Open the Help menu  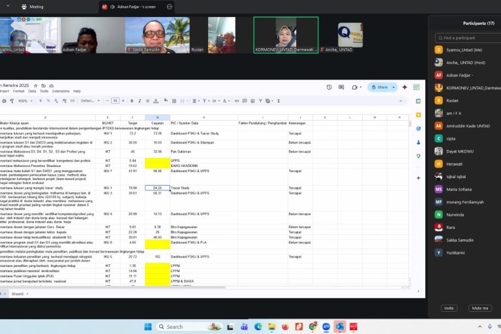tap(77, 91)
